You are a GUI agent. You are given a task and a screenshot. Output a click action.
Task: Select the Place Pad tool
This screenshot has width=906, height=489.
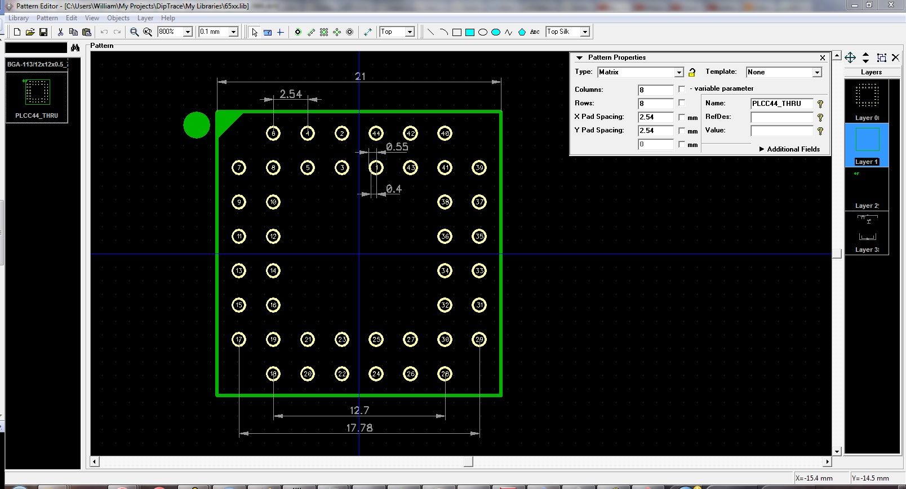(298, 32)
